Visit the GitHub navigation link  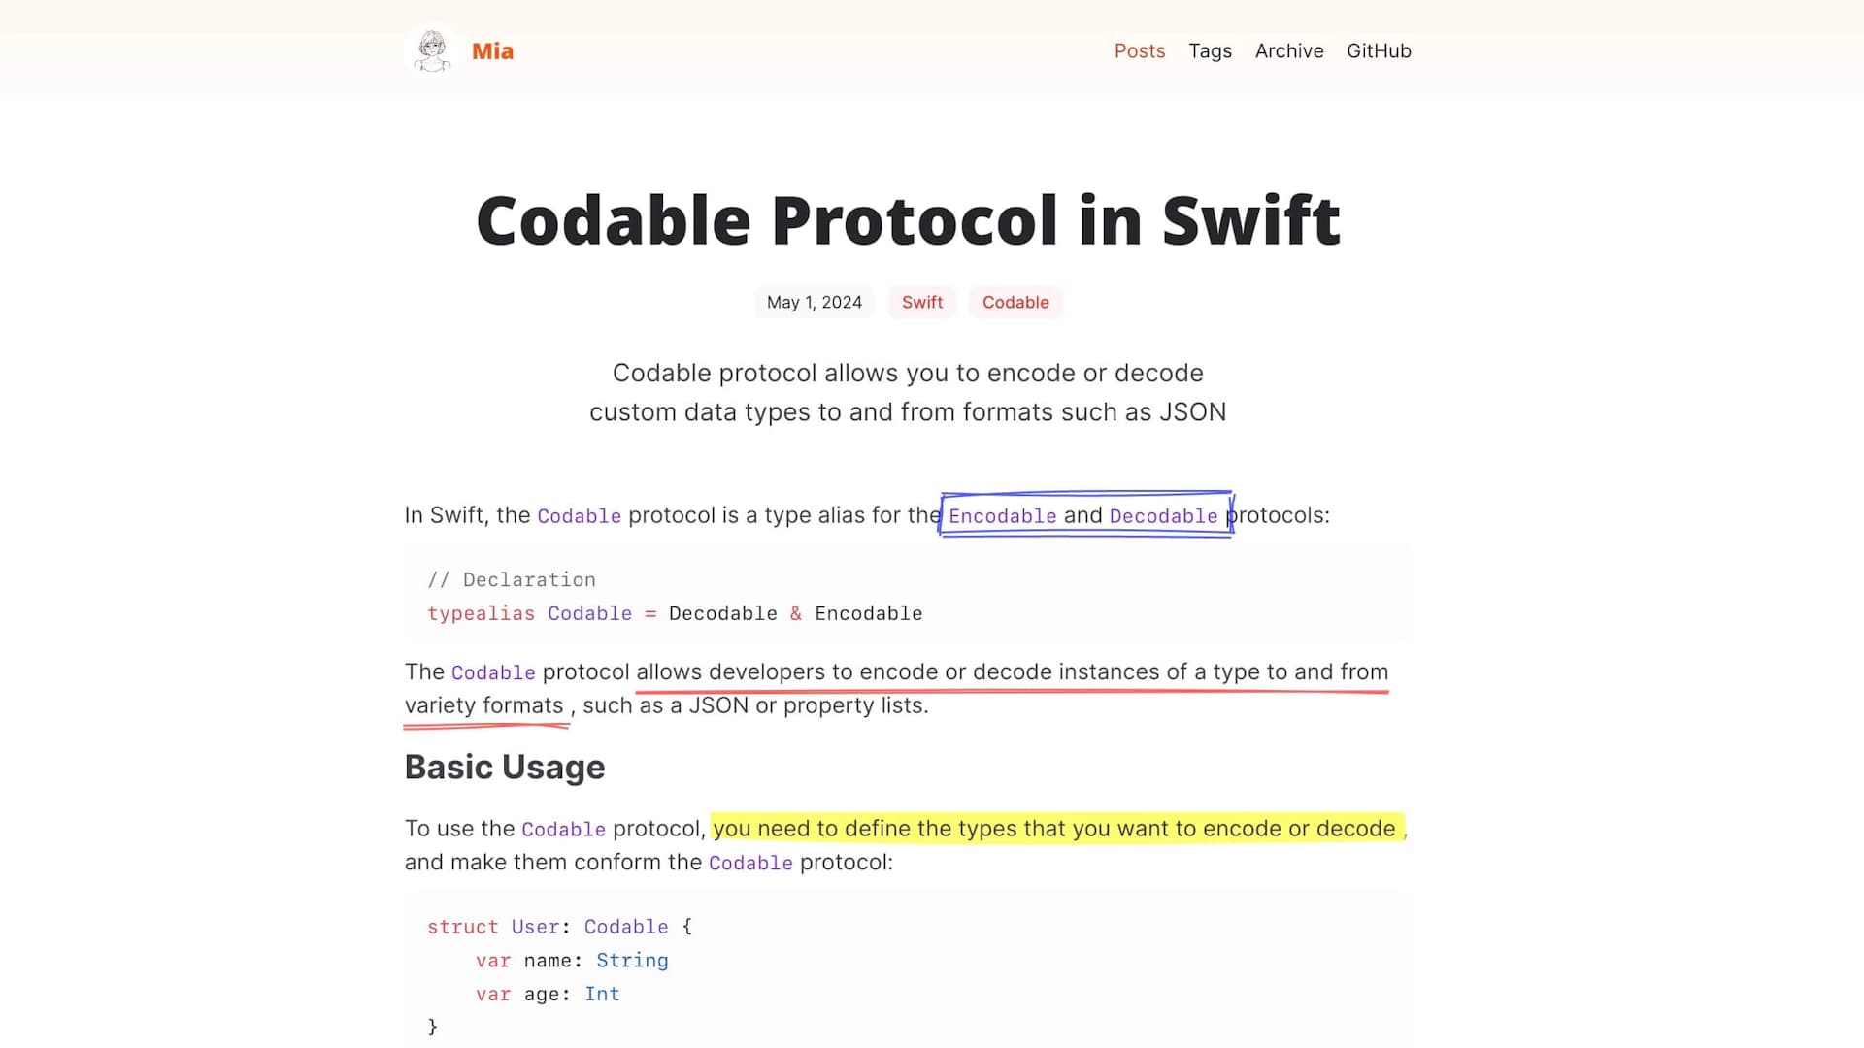(x=1379, y=51)
